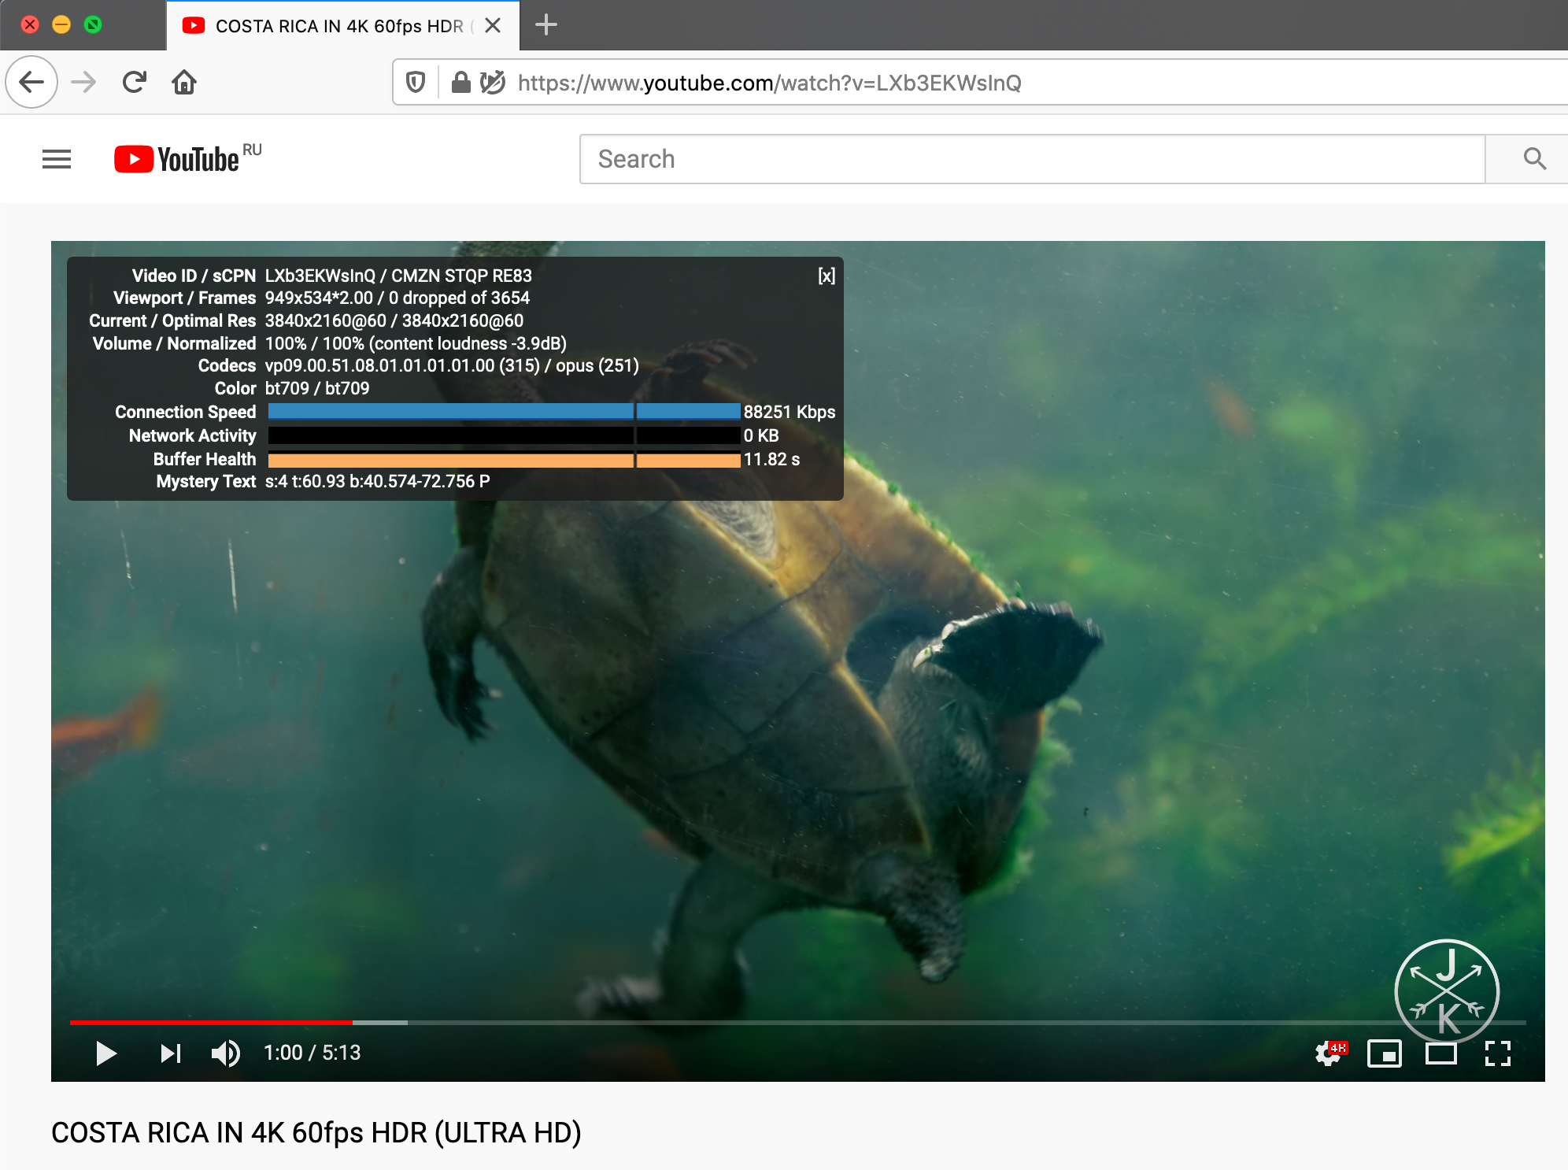Viewport: 1568px width, 1170px height.
Task: Select the COSTA RICA IN 4K browser tab
Action: [331, 25]
